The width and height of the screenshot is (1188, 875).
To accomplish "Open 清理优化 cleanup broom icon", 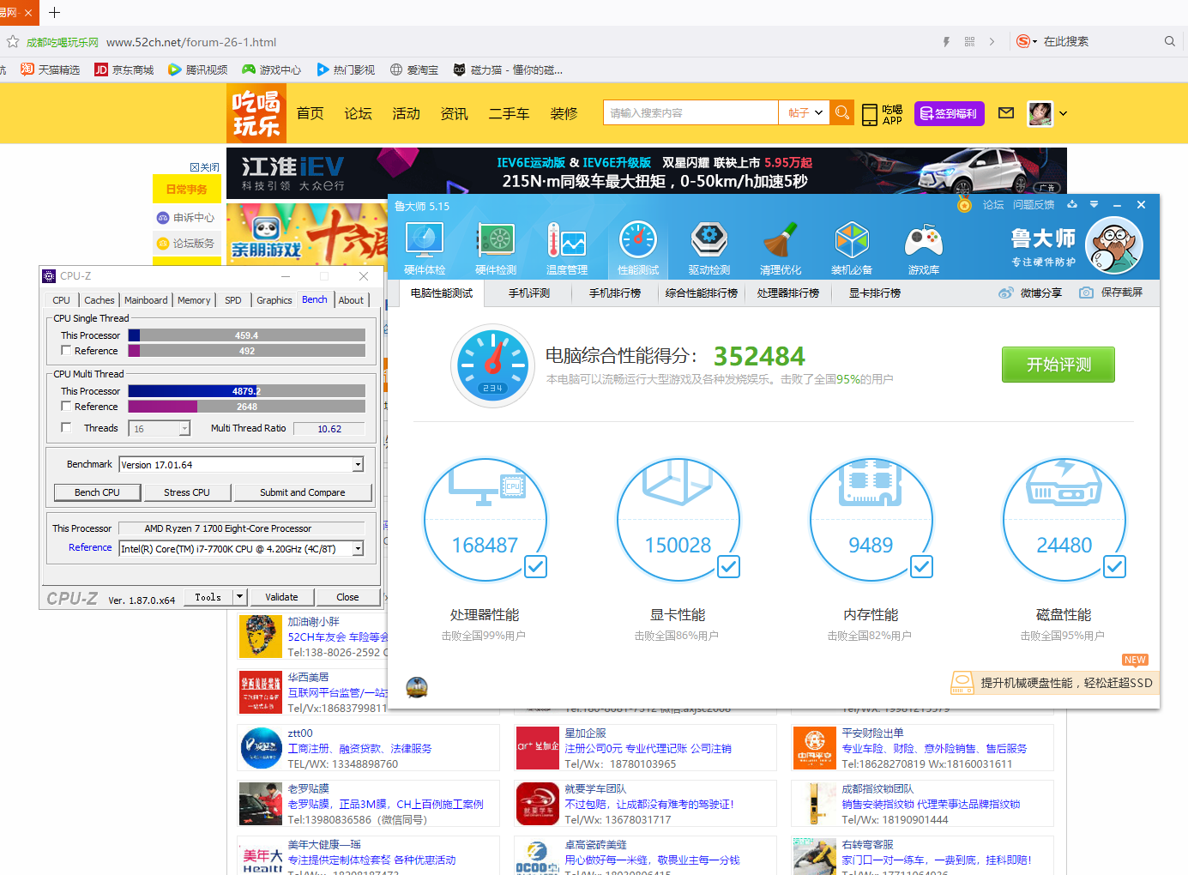I will (x=781, y=248).
